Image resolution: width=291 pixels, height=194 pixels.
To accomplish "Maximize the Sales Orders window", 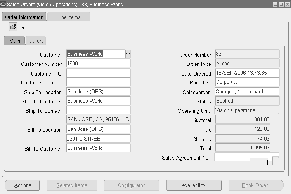I will tap(281, 4).
